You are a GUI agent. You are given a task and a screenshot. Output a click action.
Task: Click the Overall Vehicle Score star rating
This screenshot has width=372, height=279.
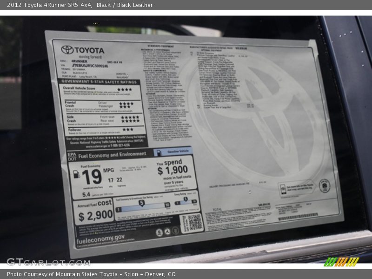pos(124,89)
